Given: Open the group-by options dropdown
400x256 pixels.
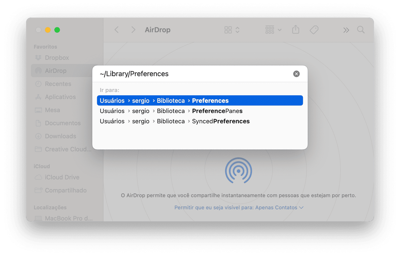Looking at the screenshot, I should pos(273,30).
